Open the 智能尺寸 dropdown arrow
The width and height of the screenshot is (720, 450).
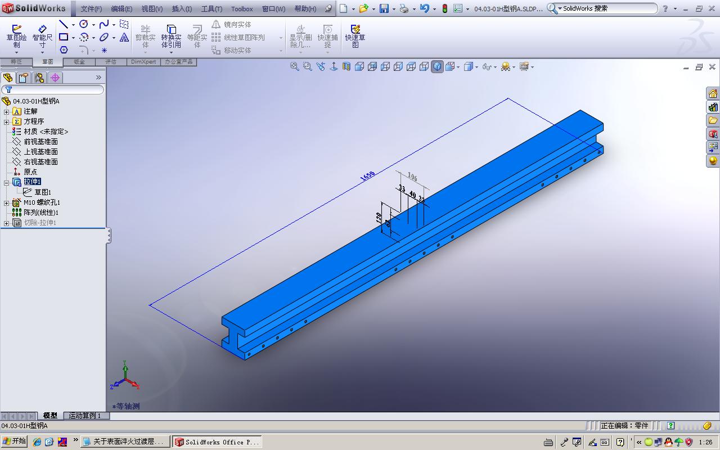pyautogui.click(x=42, y=53)
